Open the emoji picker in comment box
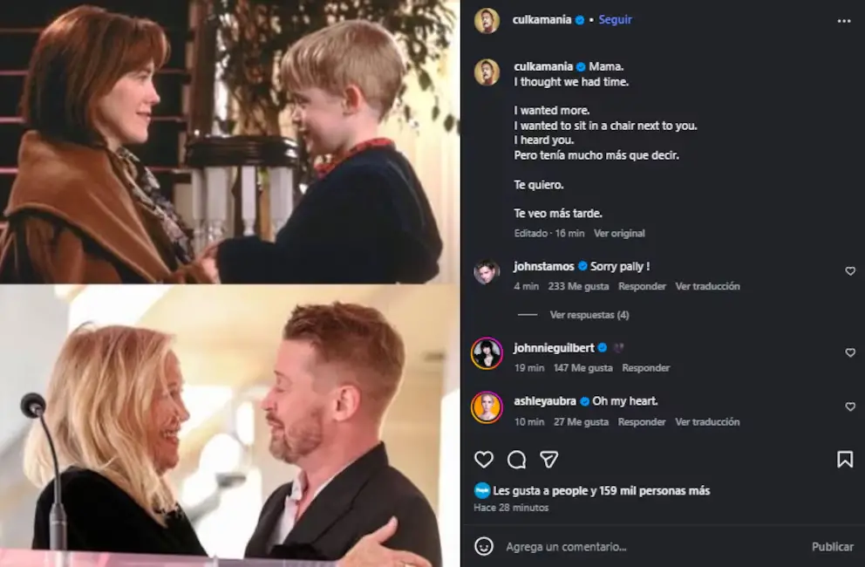The height and width of the screenshot is (567, 865). coord(484,546)
